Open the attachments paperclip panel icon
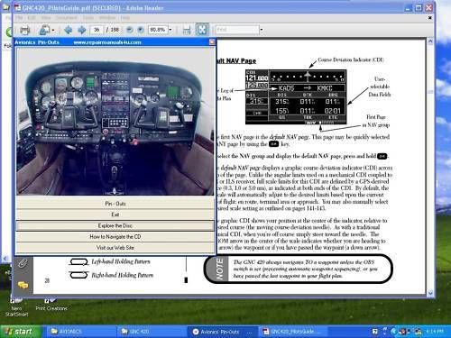 [x=23, y=263]
